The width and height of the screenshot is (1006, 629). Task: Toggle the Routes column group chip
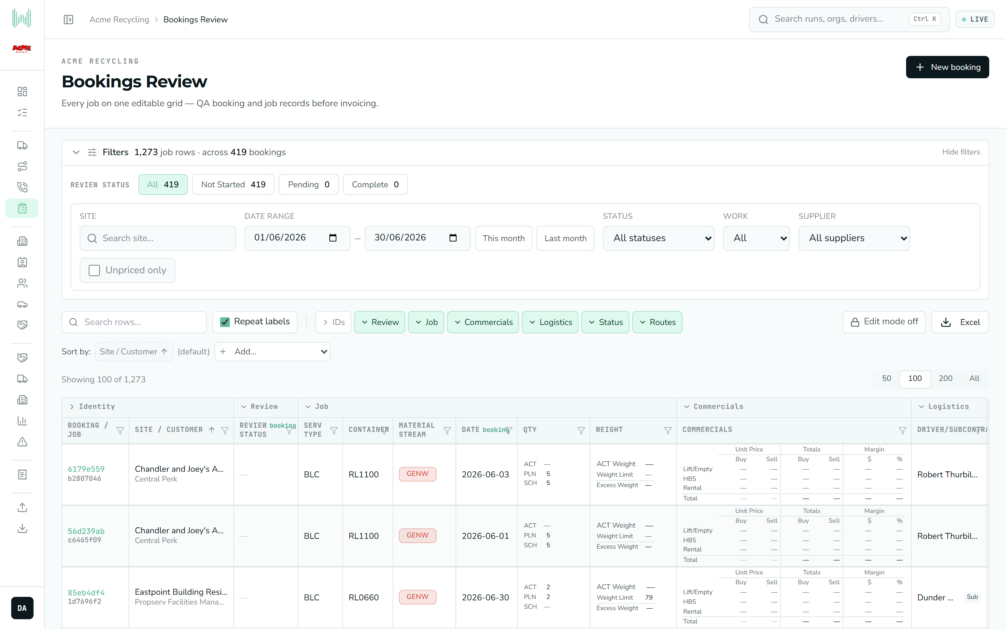click(x=657, y=323)
